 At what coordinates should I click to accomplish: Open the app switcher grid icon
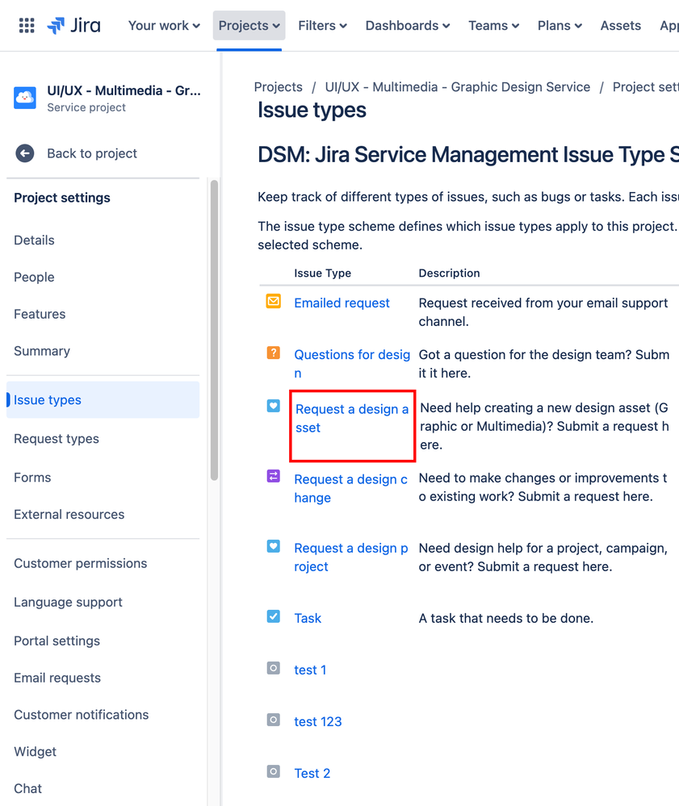(26, 25)
